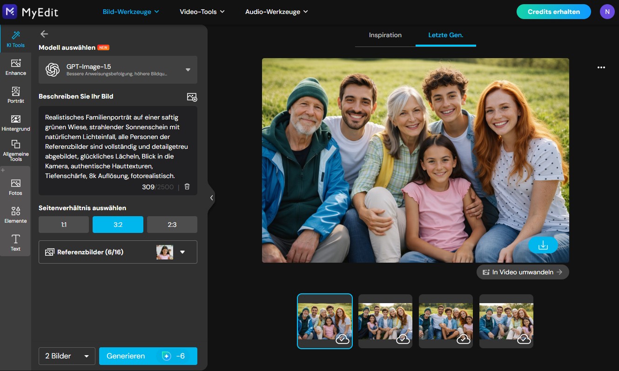Switch to the Inspiration tab
The image size is (619, 371).
(x=385, y=35)
